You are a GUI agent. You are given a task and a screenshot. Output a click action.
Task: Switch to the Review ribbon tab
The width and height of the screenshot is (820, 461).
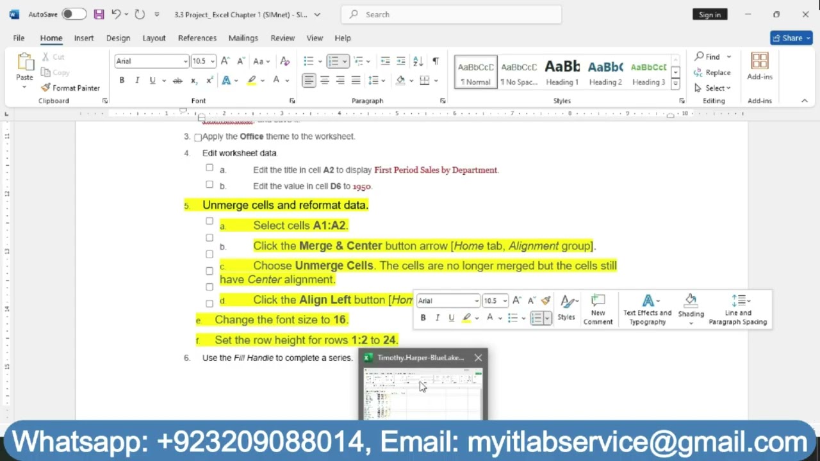click(x=283, y=38)
